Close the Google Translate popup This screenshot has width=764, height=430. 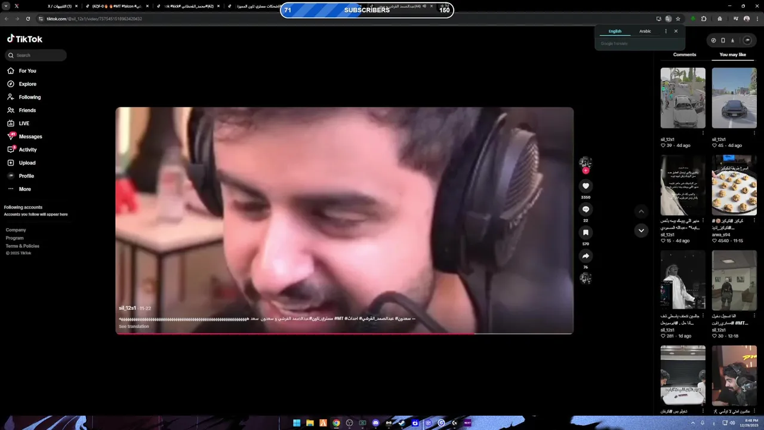(676, 31)
